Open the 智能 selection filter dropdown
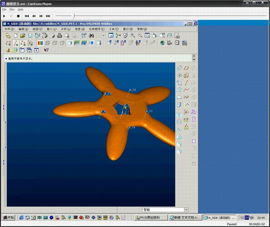 165,209
